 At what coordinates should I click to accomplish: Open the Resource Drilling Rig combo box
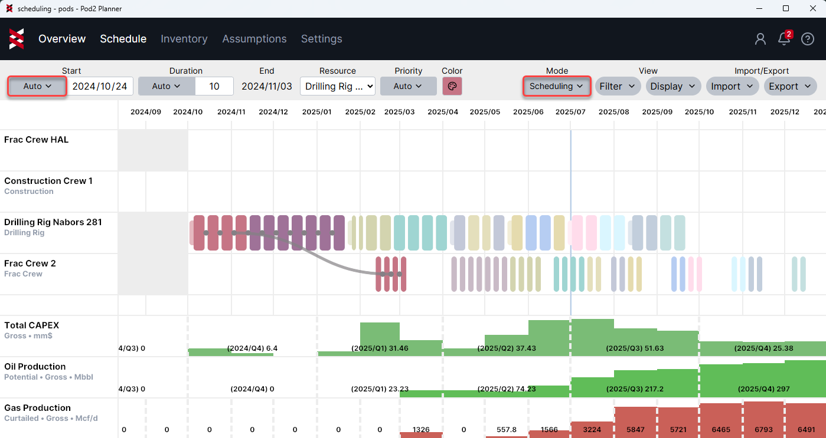point(338,86)
